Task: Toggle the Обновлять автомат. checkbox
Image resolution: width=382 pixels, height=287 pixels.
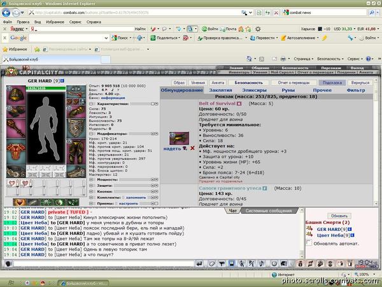Action: [309, 243]
